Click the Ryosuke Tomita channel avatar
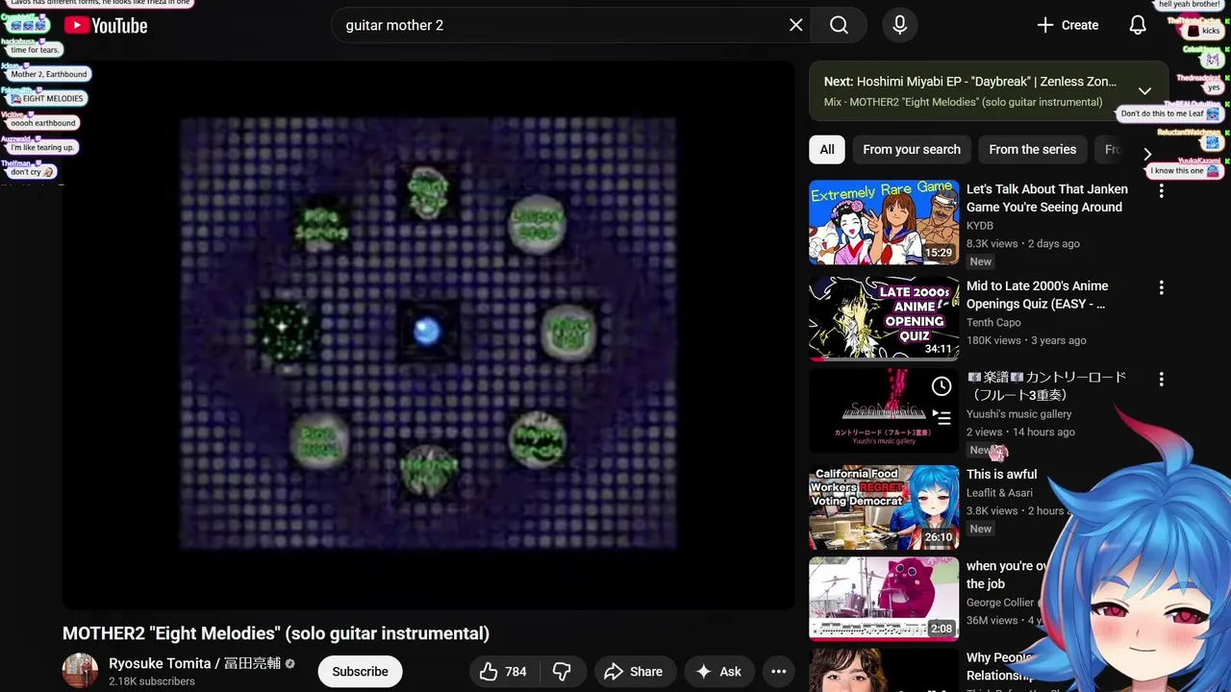Image resolution: width=1231 pixels, height=692 pixels. [x=80, y=671]
